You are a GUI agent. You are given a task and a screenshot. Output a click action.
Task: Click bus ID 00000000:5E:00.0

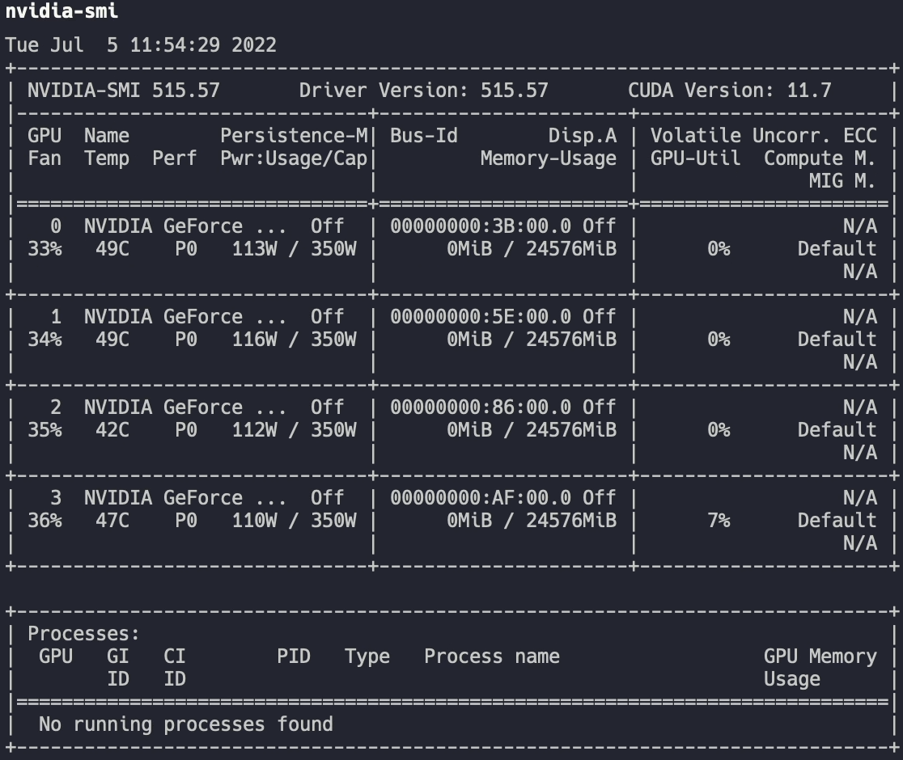pos(485,317)
